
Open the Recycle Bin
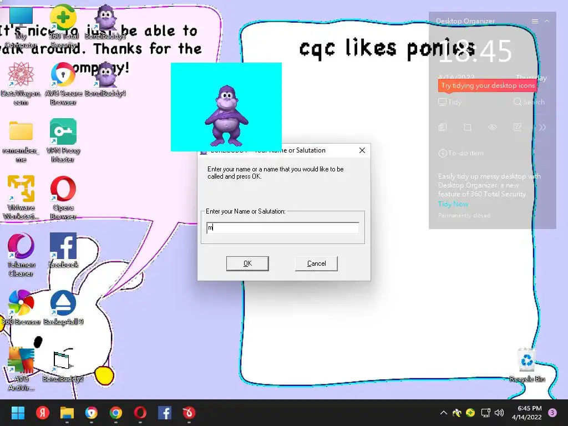[527, 365]
